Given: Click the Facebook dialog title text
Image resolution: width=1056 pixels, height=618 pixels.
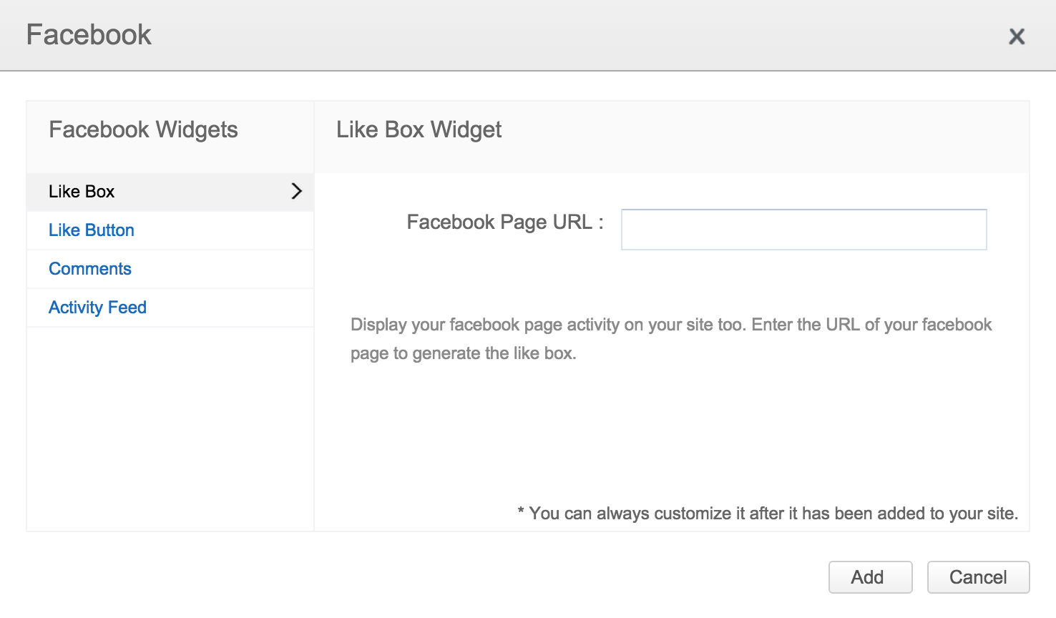Looking at the screenshot, I should [x=89, y=35].
